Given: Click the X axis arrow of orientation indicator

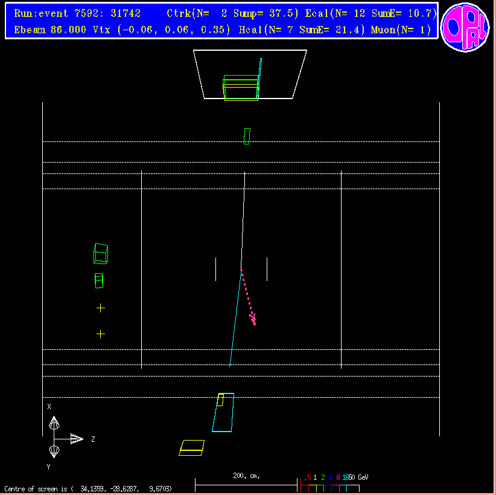Looking at the screenshot, I should pyautogui.click(x=54, y=422).
